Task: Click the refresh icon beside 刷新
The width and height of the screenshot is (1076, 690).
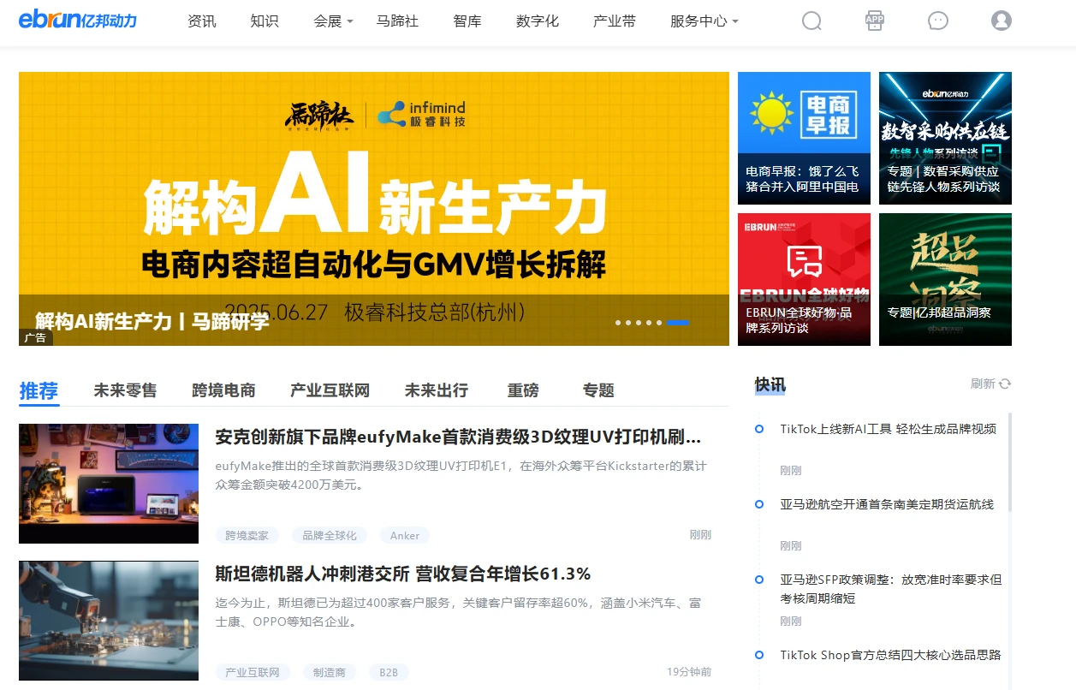Action: pos(1005,384)
